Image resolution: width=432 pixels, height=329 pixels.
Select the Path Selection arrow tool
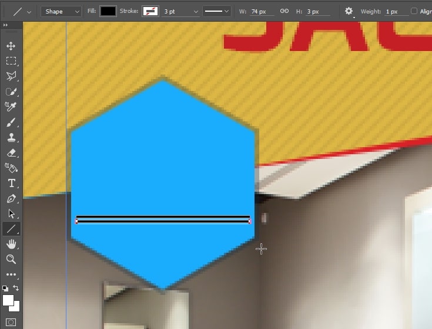11,213
